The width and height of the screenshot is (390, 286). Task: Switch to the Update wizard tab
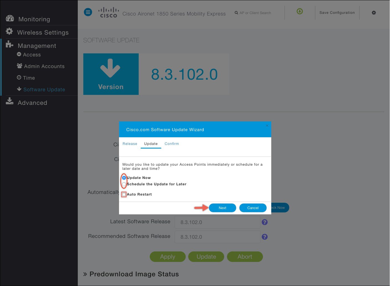(x=151, y=144)
